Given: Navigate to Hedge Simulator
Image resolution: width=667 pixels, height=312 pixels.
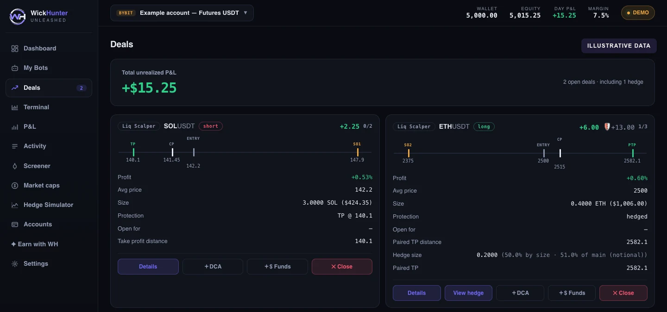Looking at the screenshot, I should pyautogui.click(x=49, y=205).
